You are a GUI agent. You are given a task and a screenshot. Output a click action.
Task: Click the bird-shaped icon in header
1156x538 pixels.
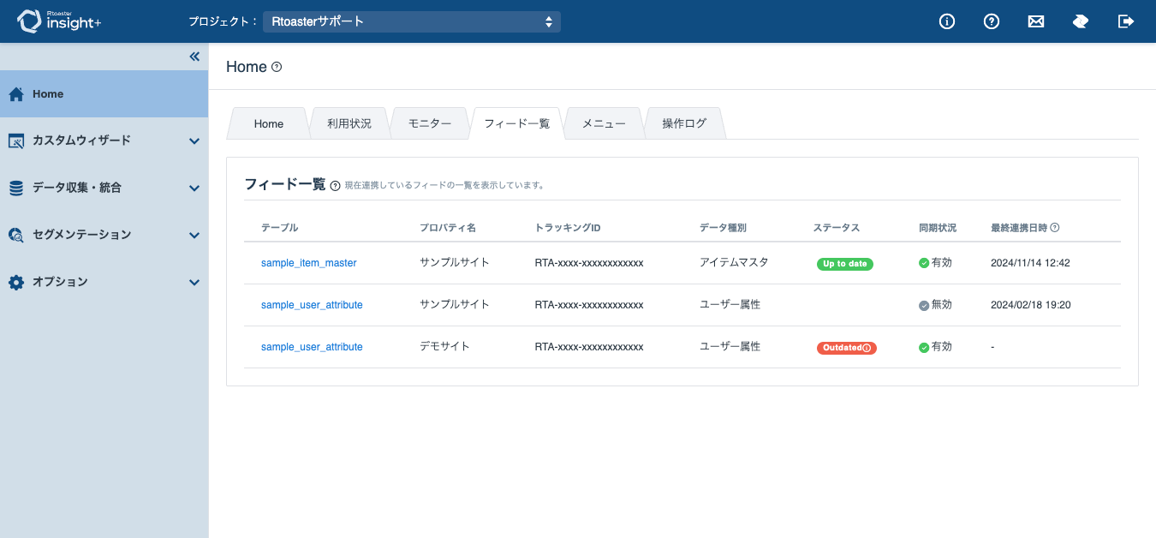pos(1081,21)
